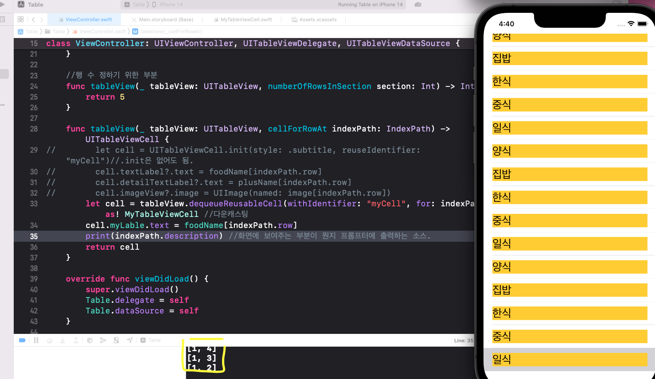Click super.viewDidLoad() on line 40

click(132, 290)
